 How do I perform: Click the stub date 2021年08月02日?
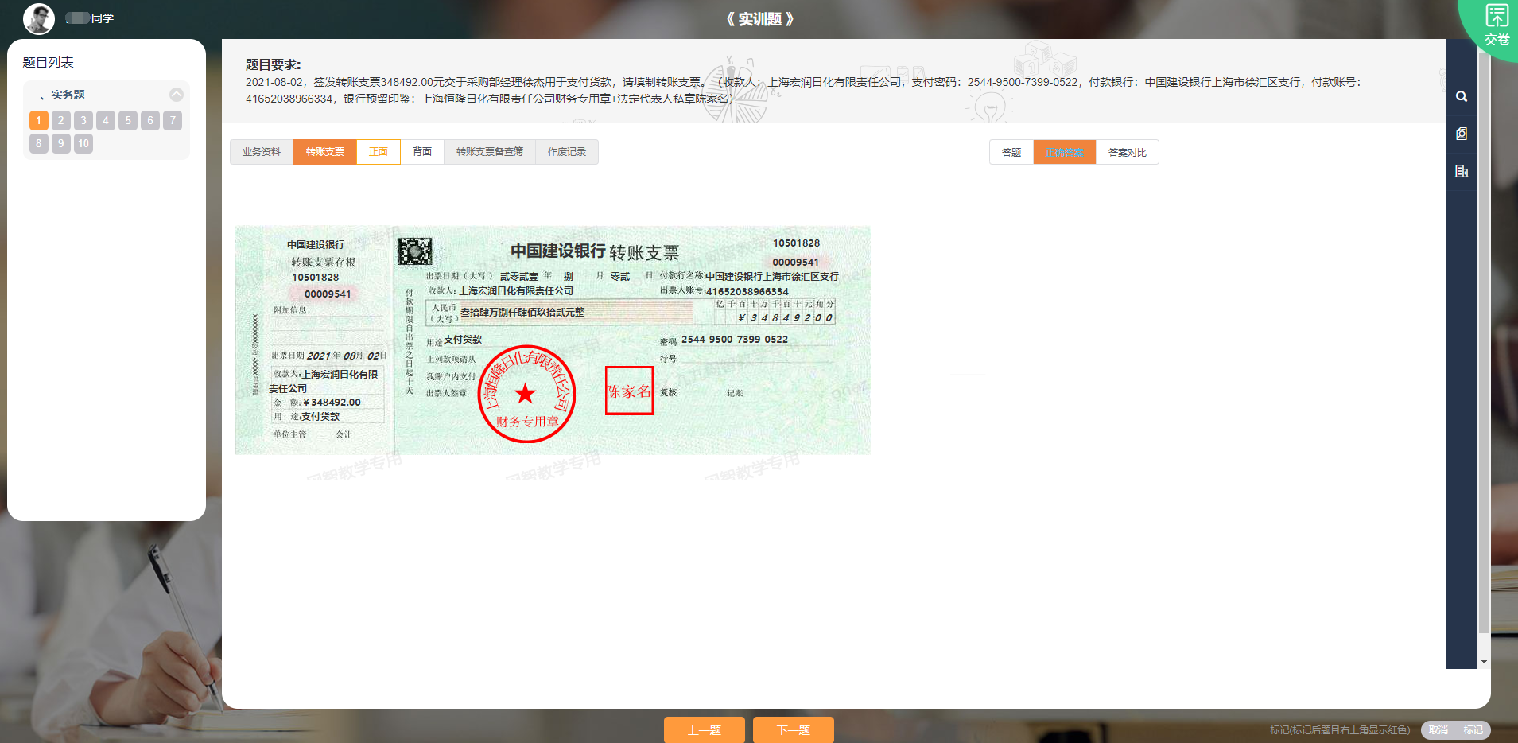347,356
